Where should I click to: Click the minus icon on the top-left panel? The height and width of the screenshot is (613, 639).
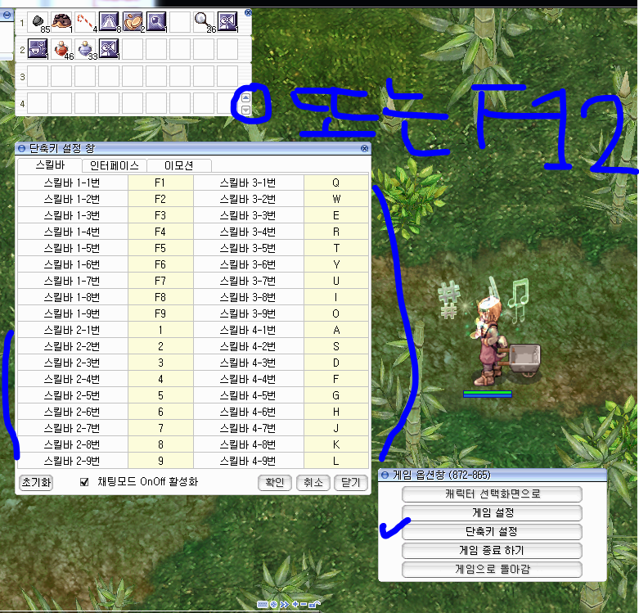[x=7, y=15]
